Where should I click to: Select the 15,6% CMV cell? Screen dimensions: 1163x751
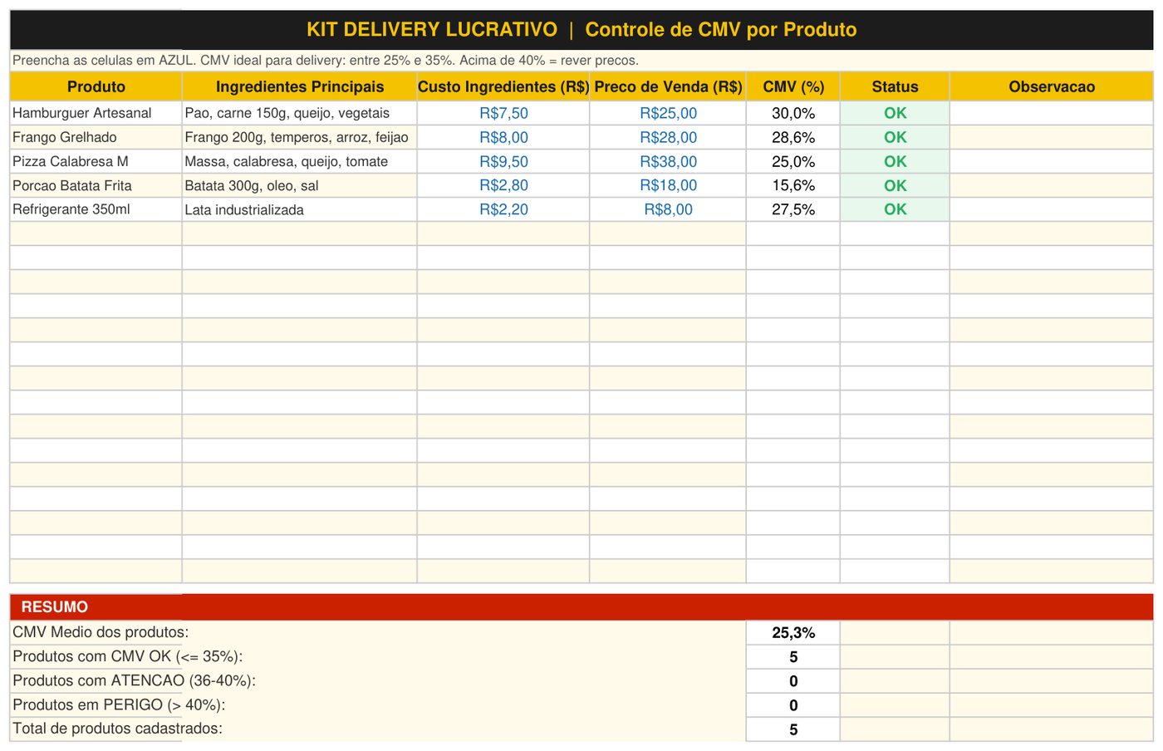tap(793, 185)
